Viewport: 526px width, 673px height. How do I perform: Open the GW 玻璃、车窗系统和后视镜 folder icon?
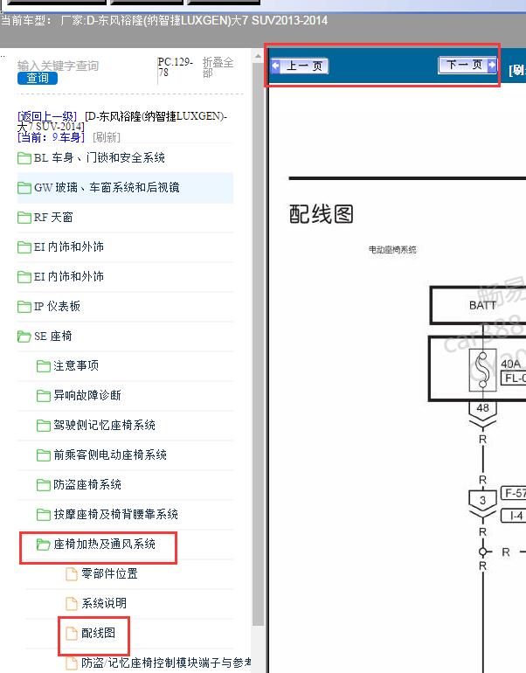coord(24,188)
